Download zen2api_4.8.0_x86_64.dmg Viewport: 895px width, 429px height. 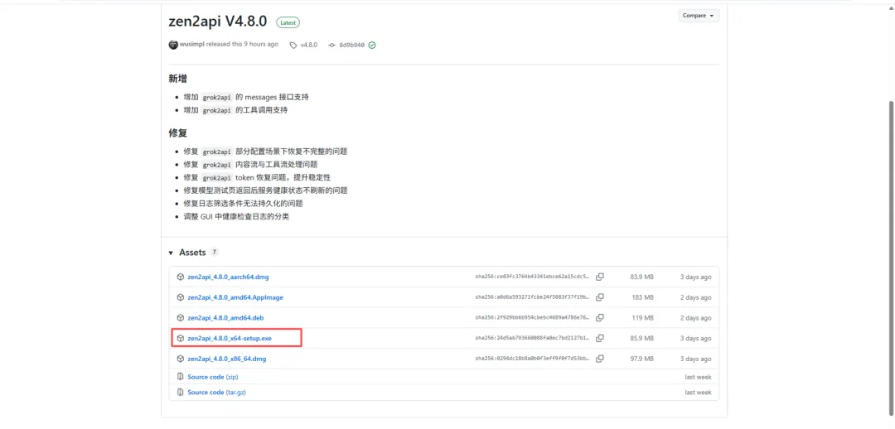226,359
